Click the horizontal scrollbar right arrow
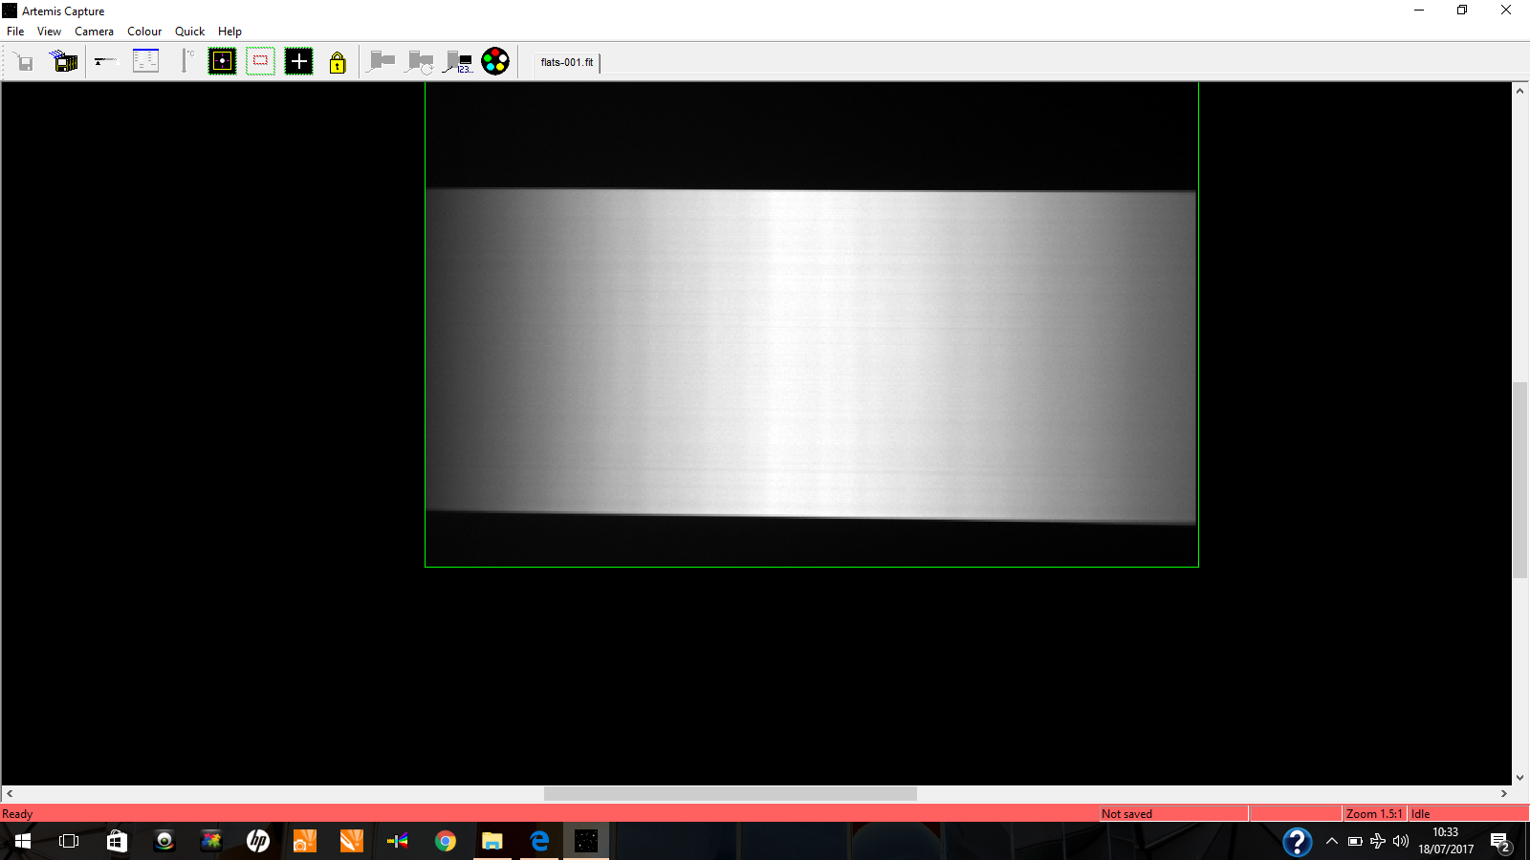The image size is (1530, 860). click(1504, 794)
